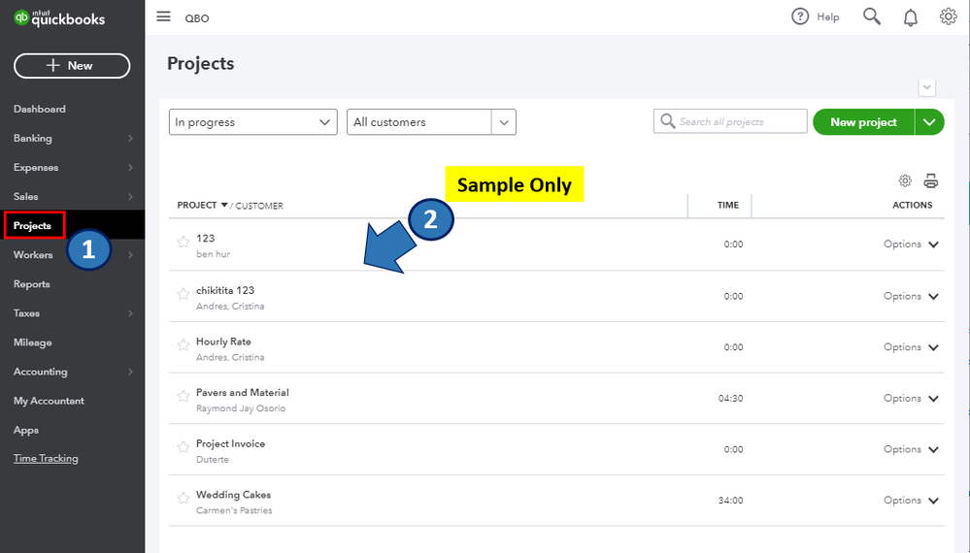Open the search magnifier icon

pyautogui.click(x=872, y=16)
